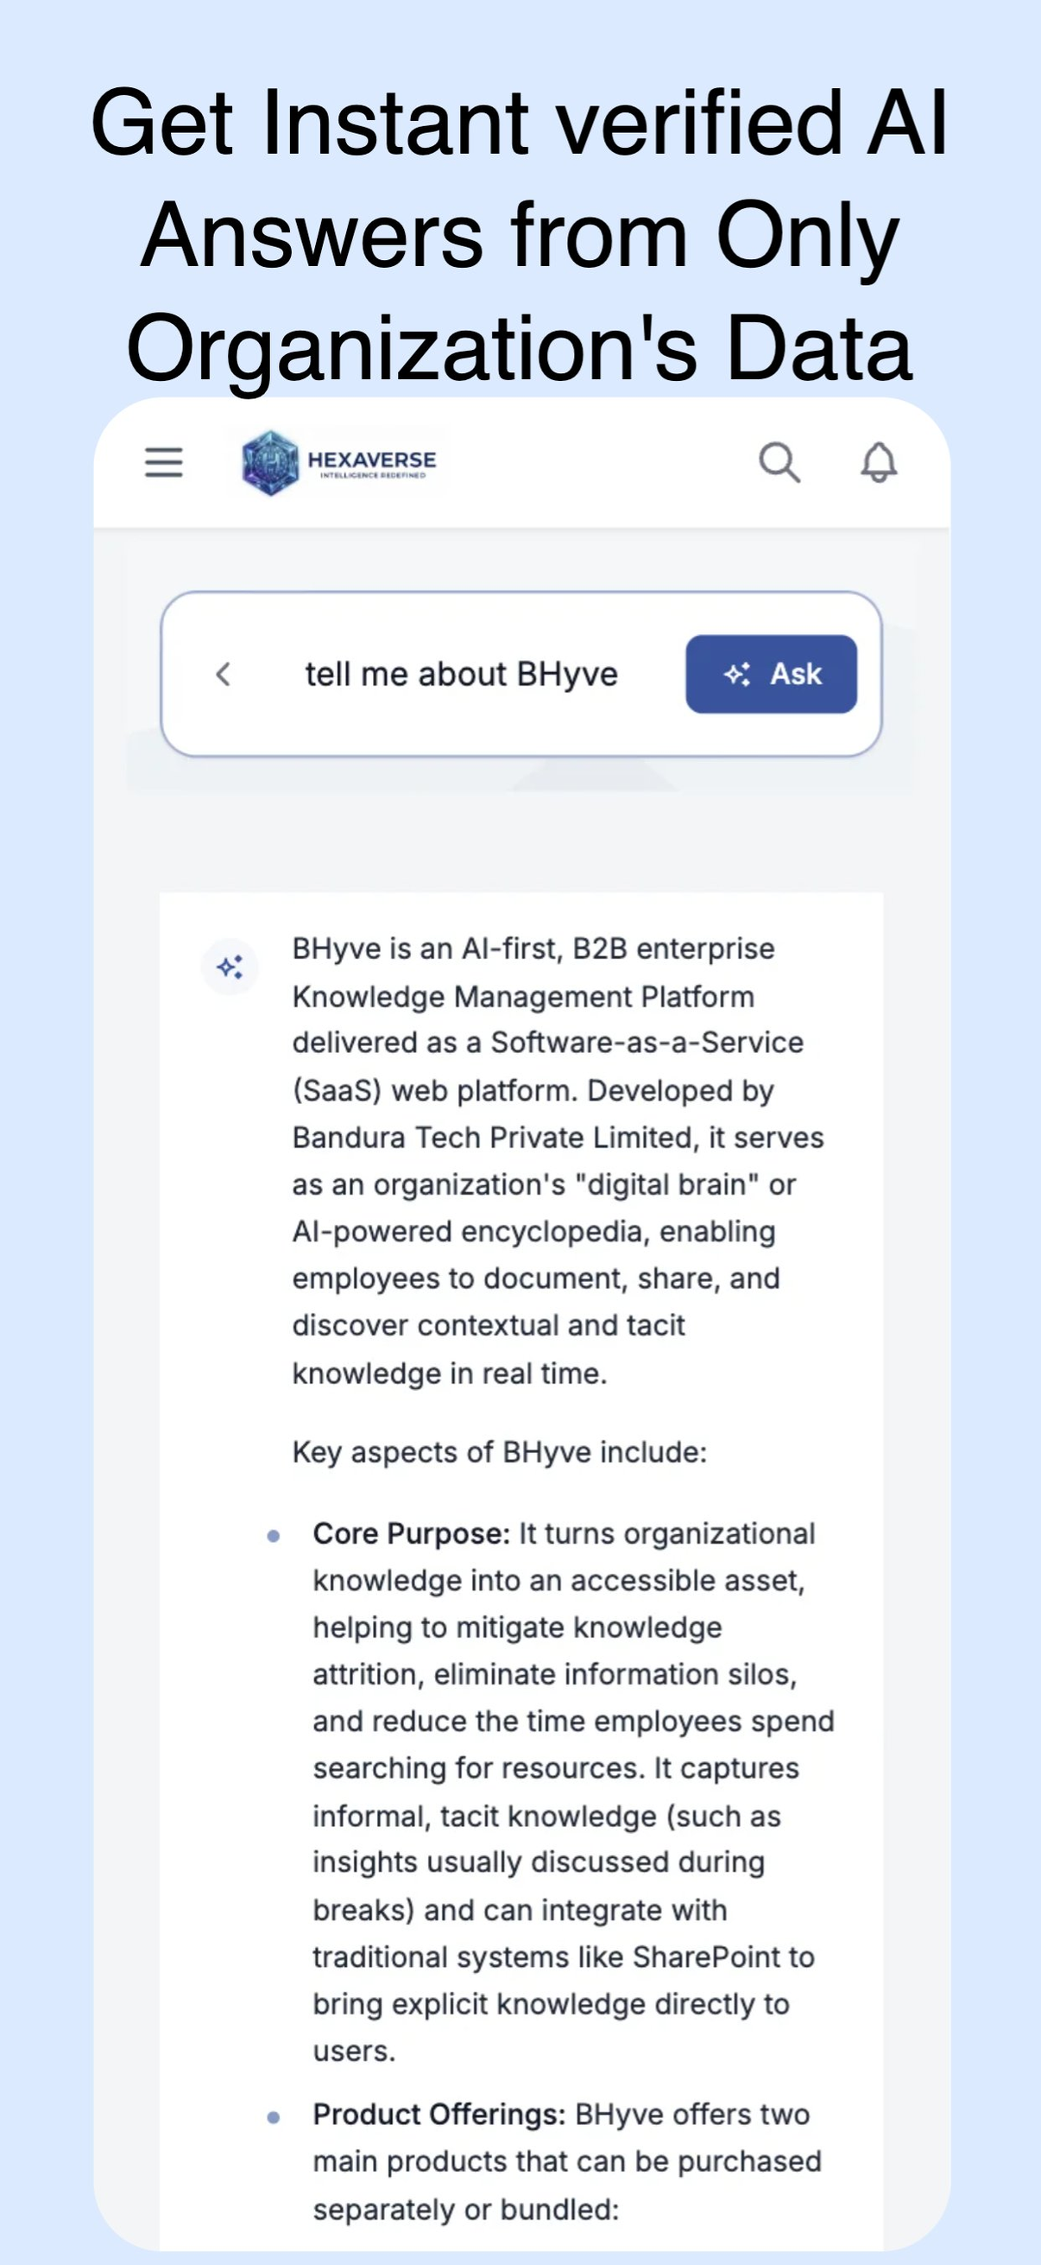
Task: Click the Ask button
Action: pos(771,675)
